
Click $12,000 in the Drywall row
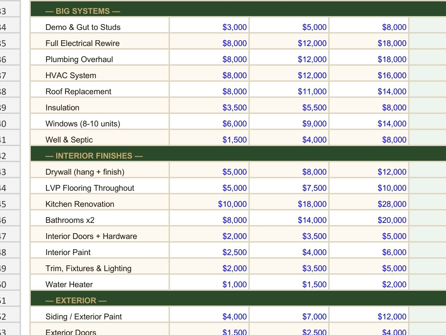[x=369, y=170]
